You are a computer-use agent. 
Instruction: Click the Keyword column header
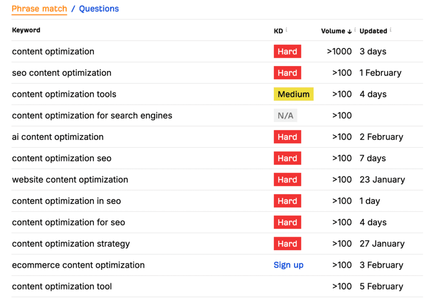click(26, 30)
